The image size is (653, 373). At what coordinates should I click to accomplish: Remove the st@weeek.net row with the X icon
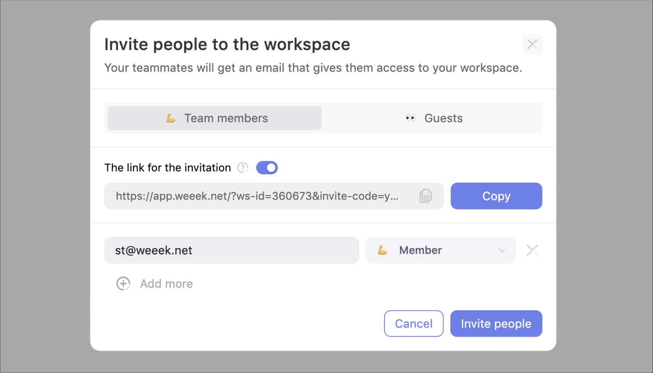[532, 250]
